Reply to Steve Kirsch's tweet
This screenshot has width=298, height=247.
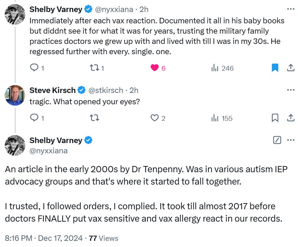(x=35, y=118)
